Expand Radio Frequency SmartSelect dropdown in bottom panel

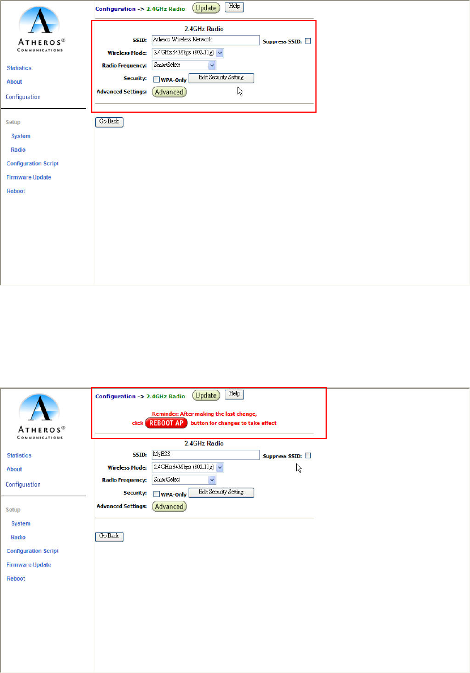[184, 480]
